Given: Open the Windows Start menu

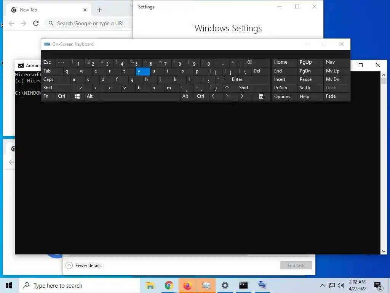Looking at the screenshot, I should pyautogui.click(x=9, y=285).
